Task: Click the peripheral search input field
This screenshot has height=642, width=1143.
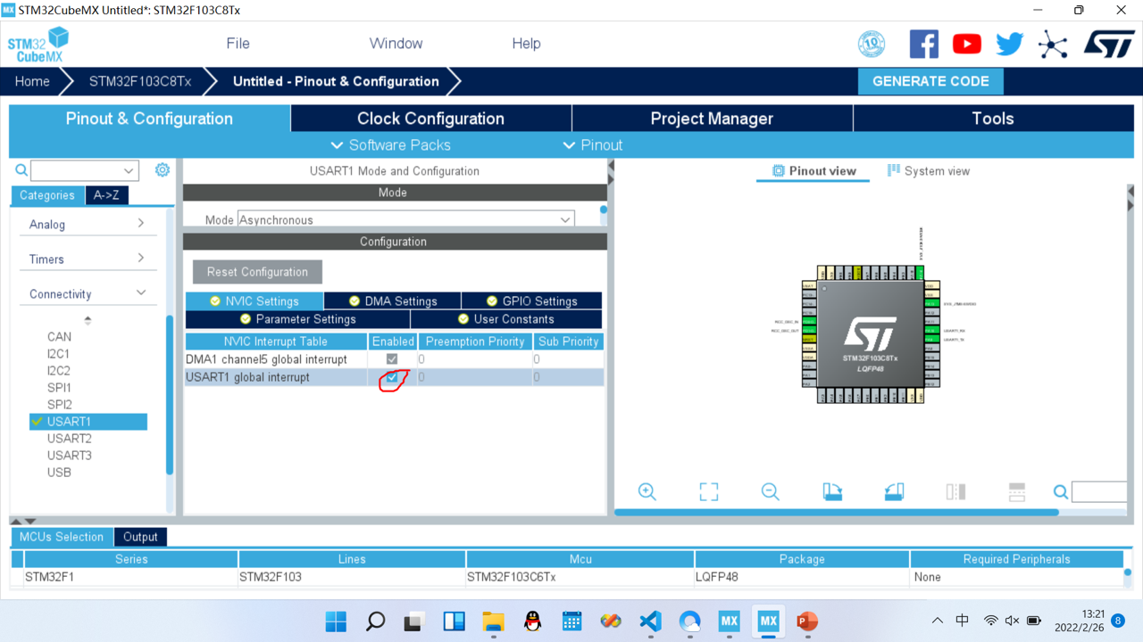Action: (x=80, y=170)
